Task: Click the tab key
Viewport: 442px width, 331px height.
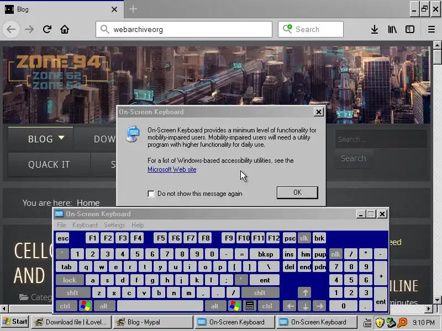Action: (x=66, y=267)
